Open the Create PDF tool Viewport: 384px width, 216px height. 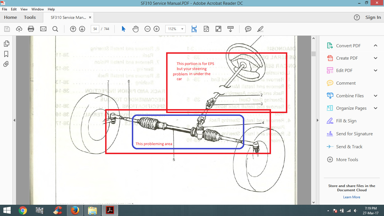tap(347, 58)
